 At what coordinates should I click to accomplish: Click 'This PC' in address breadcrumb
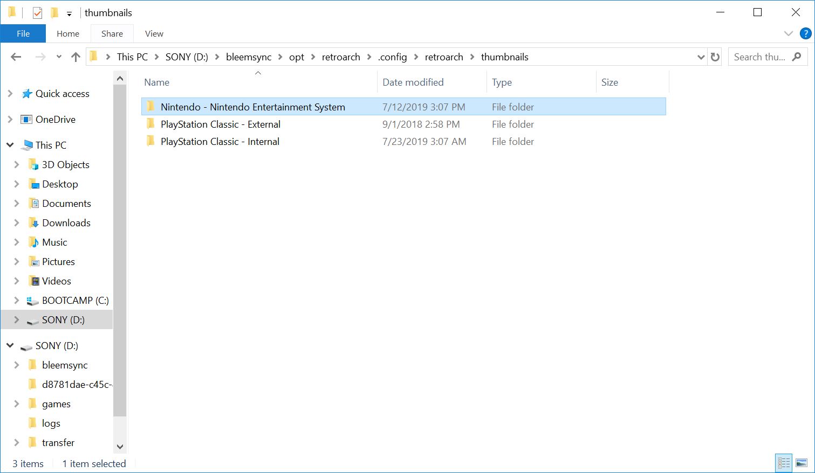132,57
